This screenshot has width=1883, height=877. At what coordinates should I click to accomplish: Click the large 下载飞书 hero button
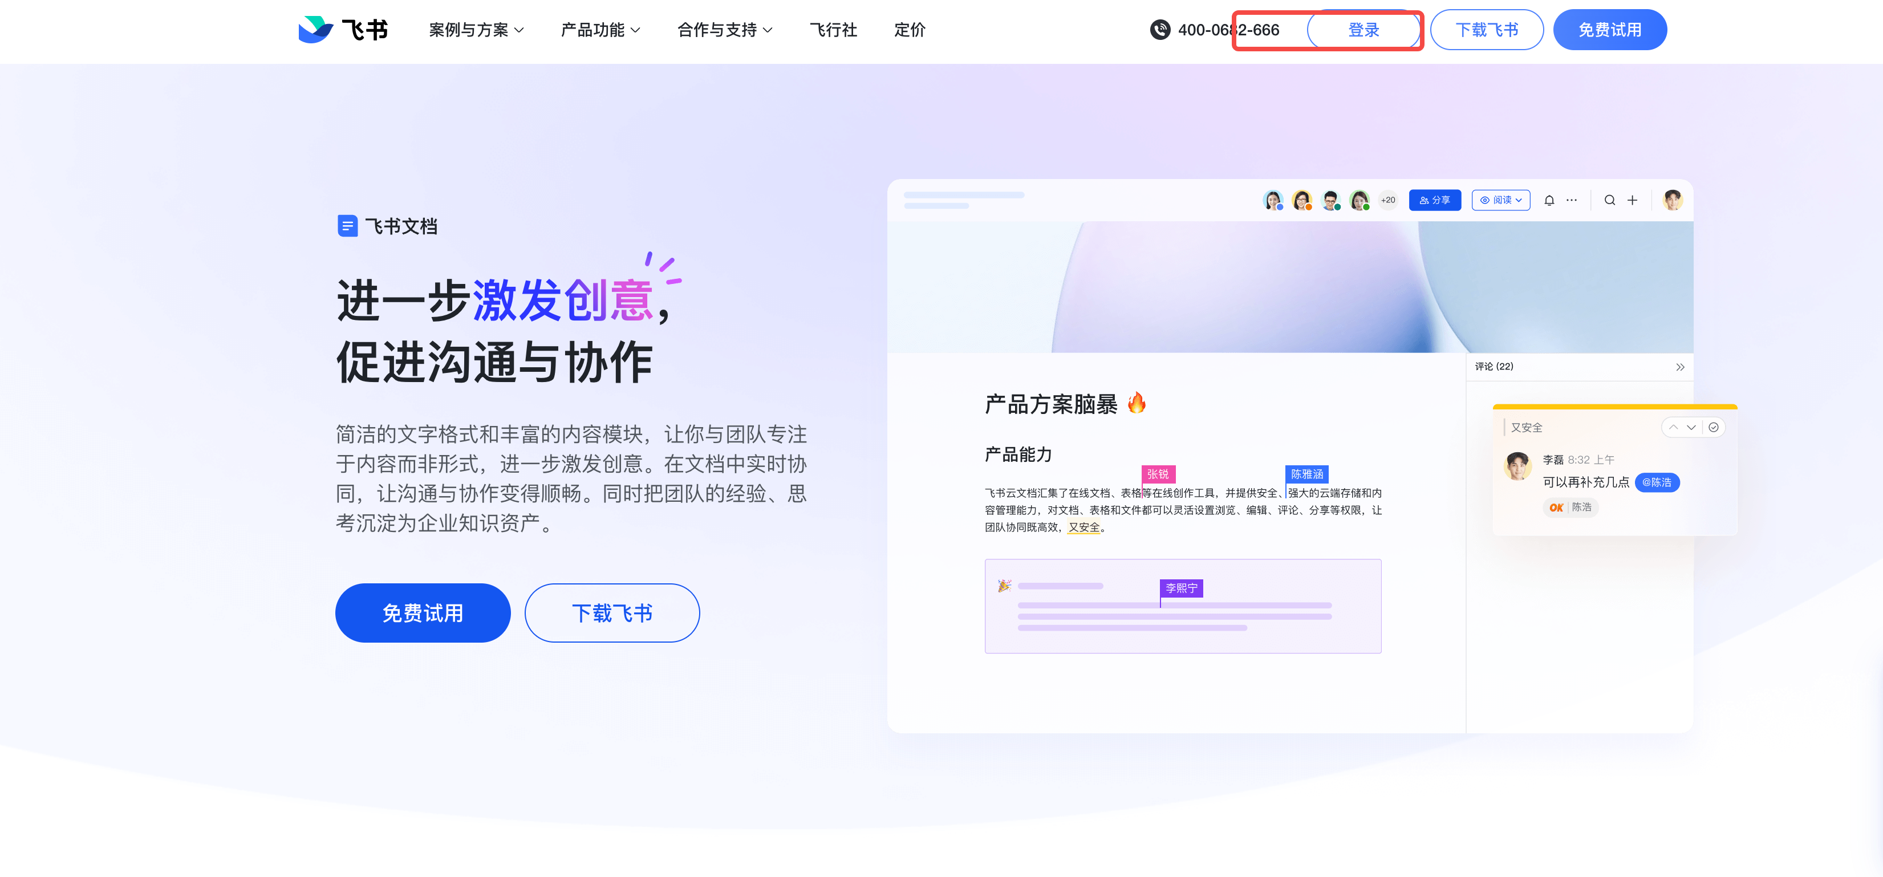coord(612,612)
